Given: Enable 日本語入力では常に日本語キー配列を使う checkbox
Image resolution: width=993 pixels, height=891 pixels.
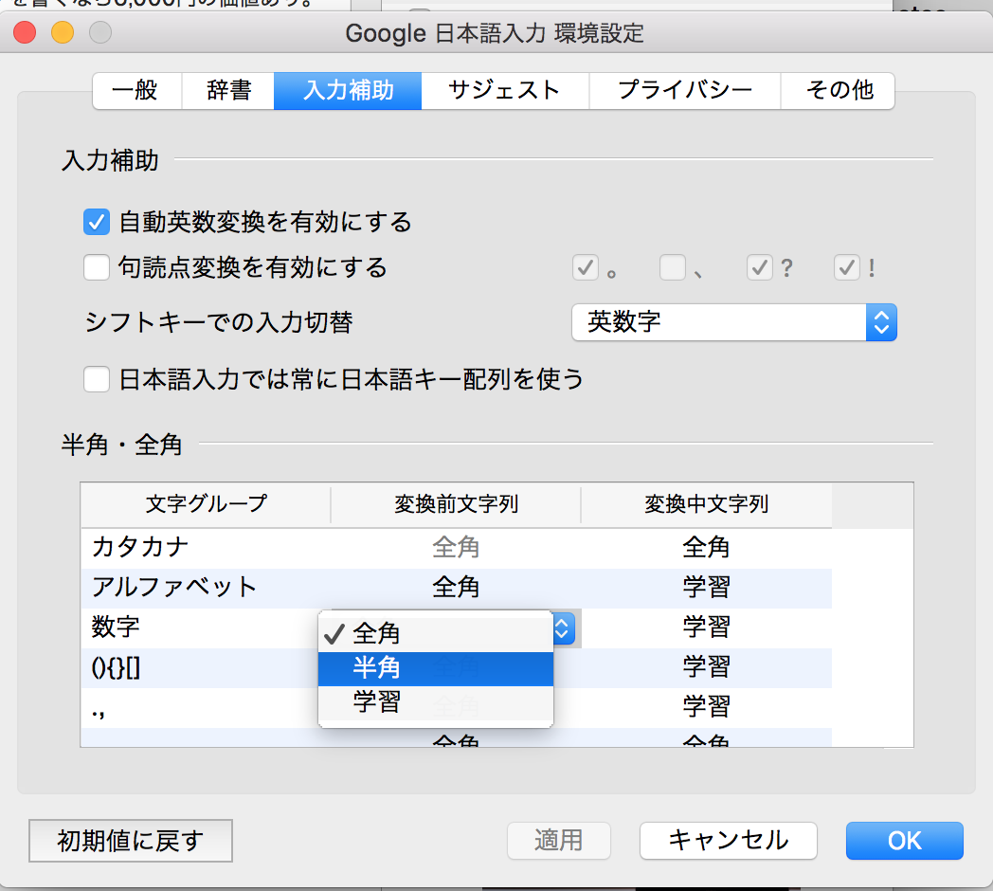Looking at the screenshot, I should [97, 379].
